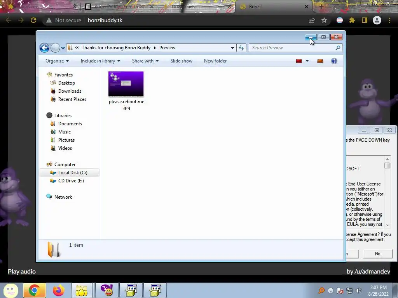The image size is (398, 298).
Task: Click the Not secure warning indicator
Action: [63, 20]
